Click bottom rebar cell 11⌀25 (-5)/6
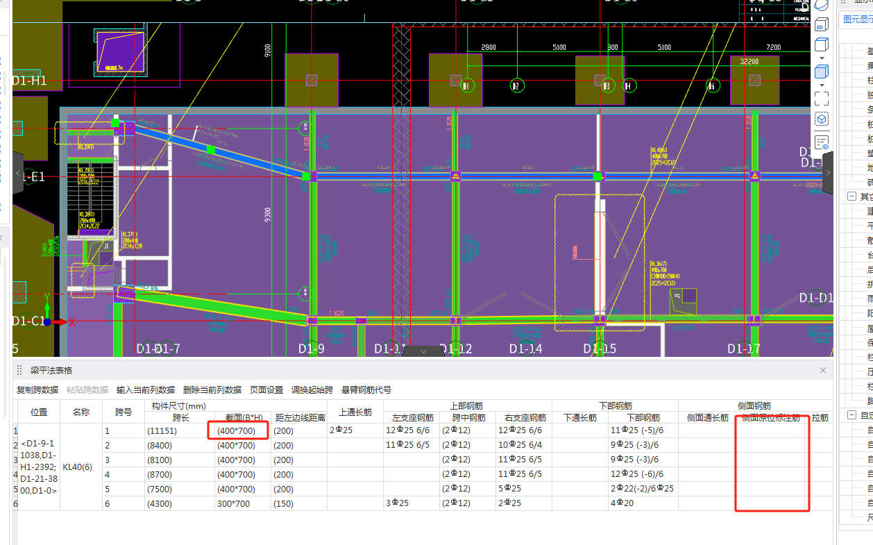This screenshot has height=545, width=873. [x=643, y=431]
